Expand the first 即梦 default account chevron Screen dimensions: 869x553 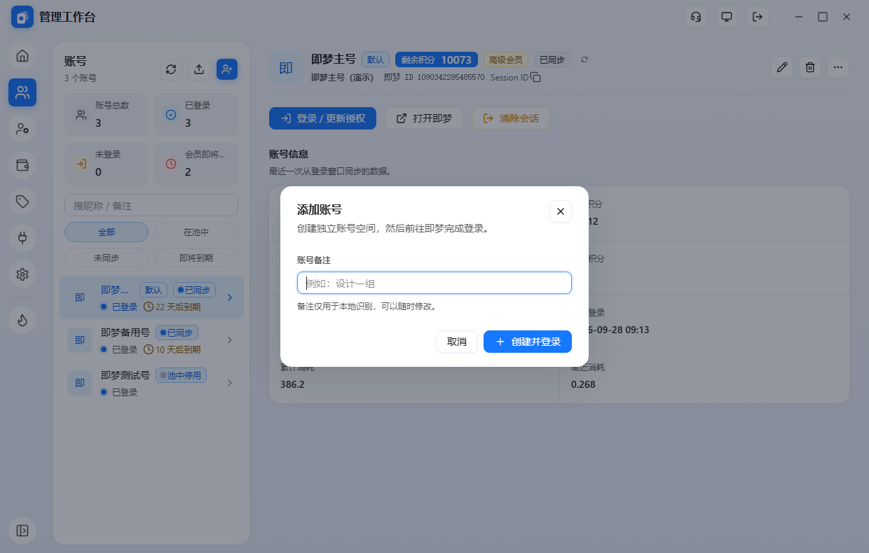pos(230,297)
